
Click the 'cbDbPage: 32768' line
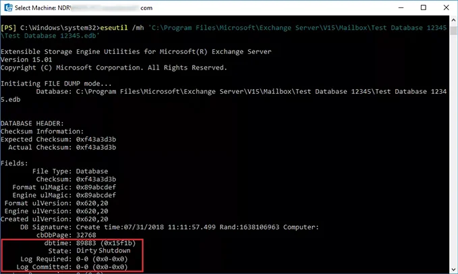tap(66, 235)
